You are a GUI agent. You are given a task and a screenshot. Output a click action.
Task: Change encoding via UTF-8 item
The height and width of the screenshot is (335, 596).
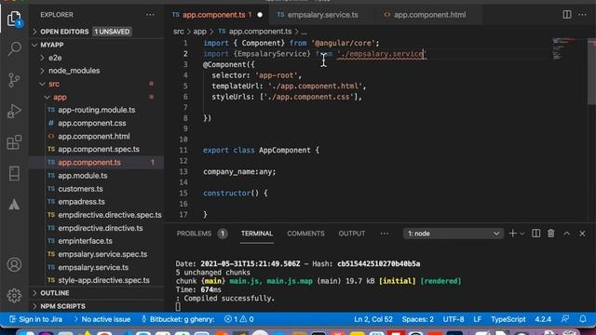[454, 319]
